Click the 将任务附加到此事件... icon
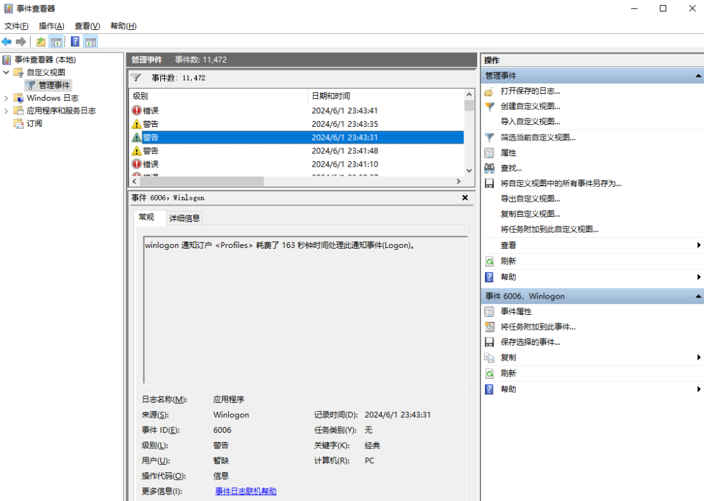704x501 pixels. pos(490,327)
